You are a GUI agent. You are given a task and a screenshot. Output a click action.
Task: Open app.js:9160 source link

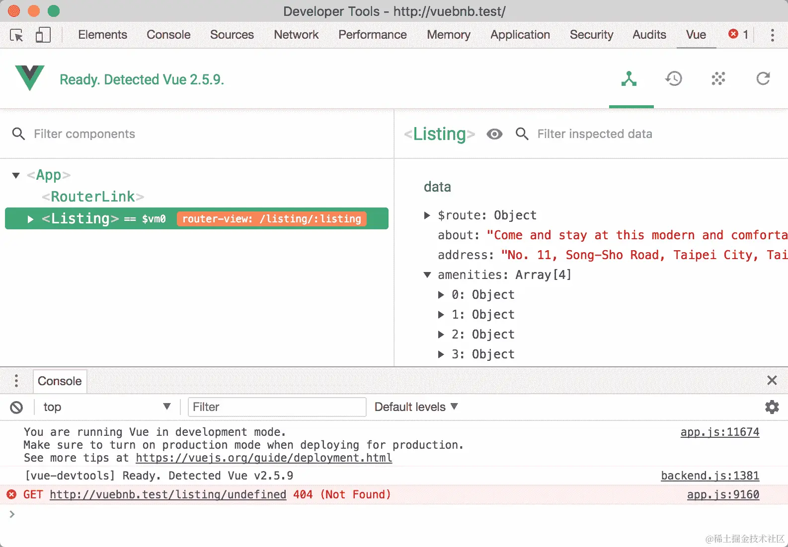tap(723, 494)
